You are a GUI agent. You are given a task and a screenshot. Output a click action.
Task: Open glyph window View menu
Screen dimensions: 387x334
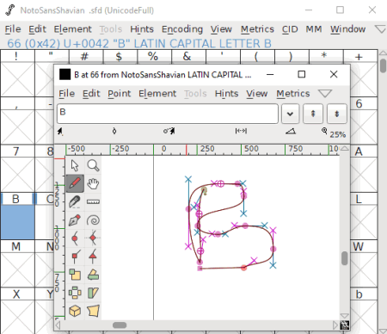tap(257, 94)
